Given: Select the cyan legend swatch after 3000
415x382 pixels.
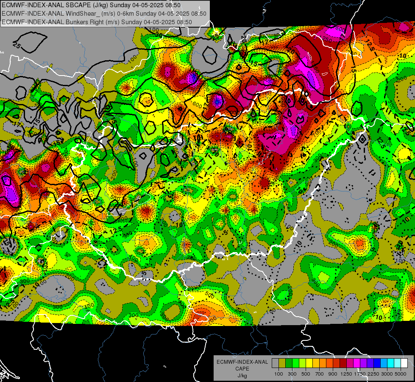Looking at the screenshot, I should pos(391,363).
